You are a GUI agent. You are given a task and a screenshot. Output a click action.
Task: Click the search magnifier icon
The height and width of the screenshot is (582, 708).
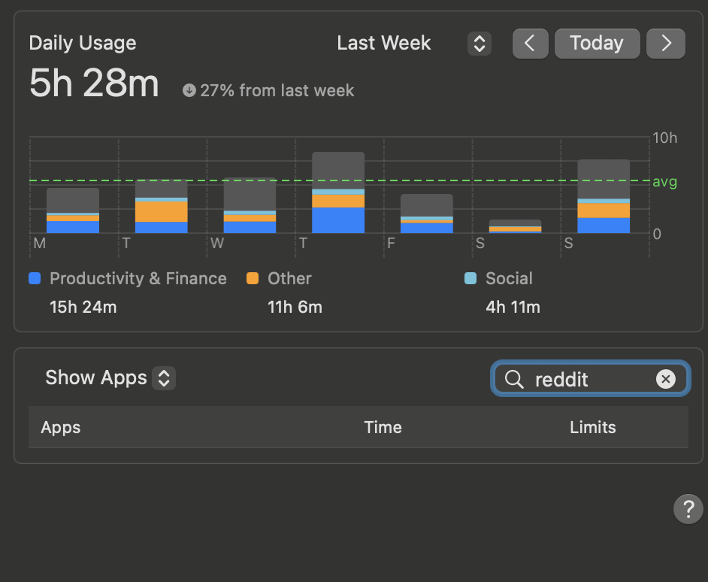514,379
